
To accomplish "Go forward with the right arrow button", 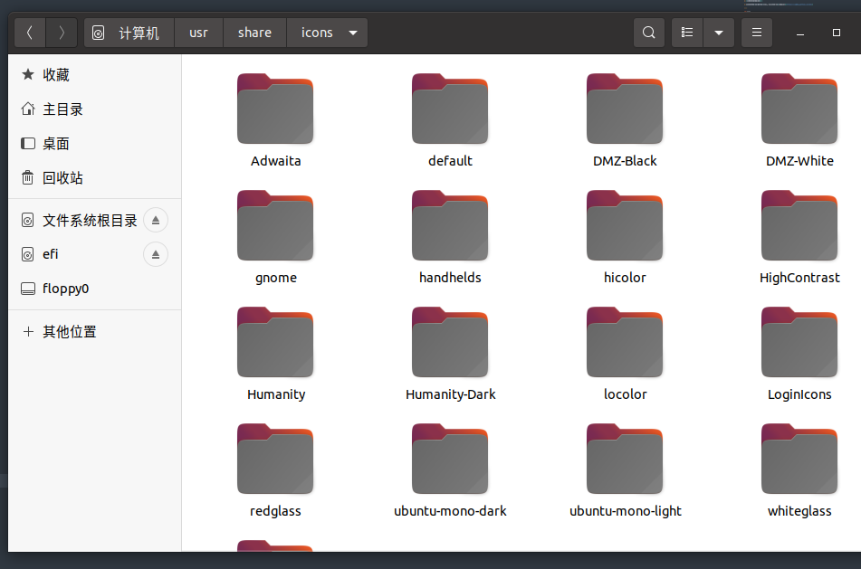I will (x=62, y=33).
